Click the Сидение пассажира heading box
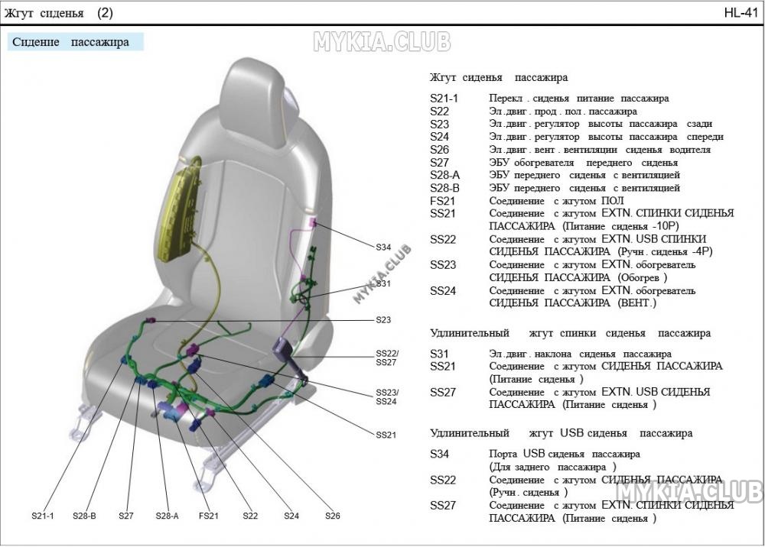Image resolution: width=765 pixels, height=547 pixels. [x=75, y=42]
